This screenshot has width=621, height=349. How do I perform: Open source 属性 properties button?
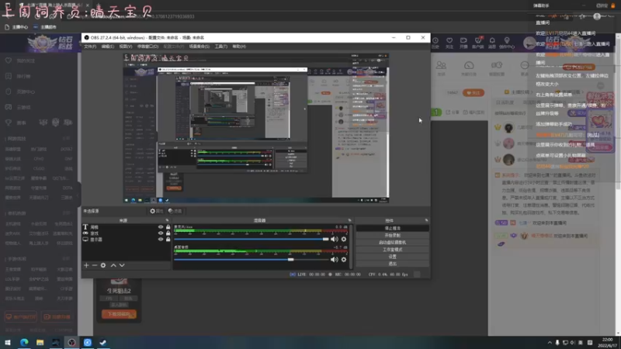click(x=157, y=211)
